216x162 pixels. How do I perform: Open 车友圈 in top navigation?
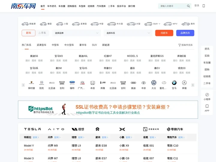click(x=62, y=6)
